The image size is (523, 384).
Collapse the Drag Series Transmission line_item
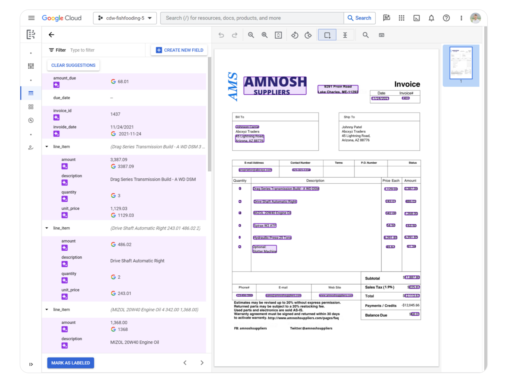click(47, 146)
